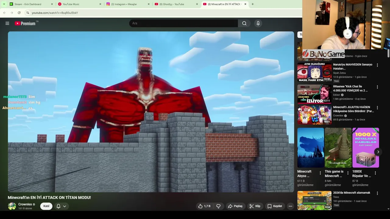Open options for This game is Minecraft short
Image resolution: width=390 pixels, height=219 pixels.
[348, 173]
